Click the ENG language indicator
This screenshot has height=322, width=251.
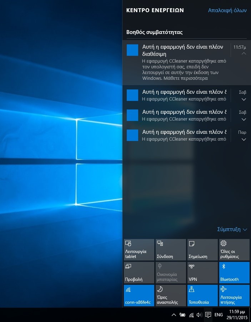[219, 314]
